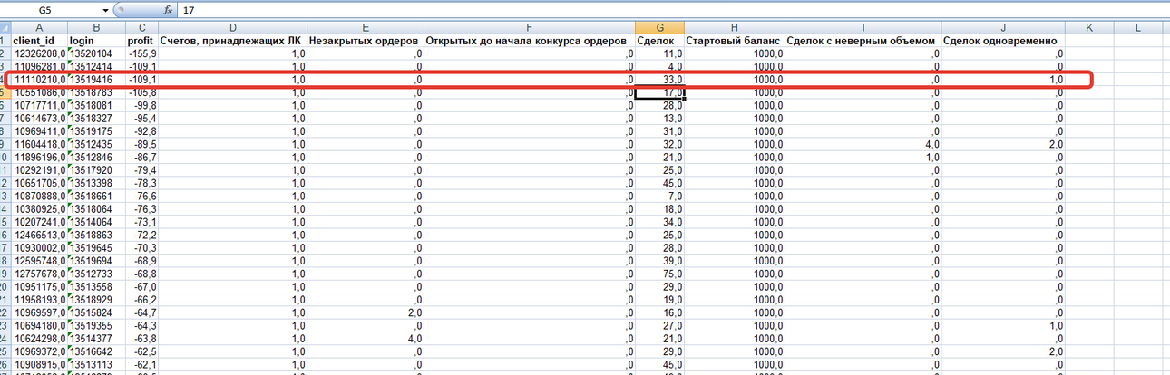
Task: Click the 'Сделок' header cell
Action: [x=659, y=41]
